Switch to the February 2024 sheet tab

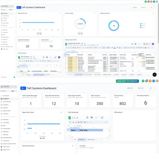click(x=89, y=75)
